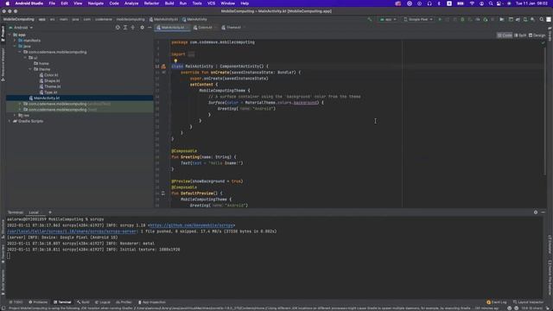This screenshot has height=311, width=553.
Task: Open the Project vertical tool window button
Action: pos(3,34)
